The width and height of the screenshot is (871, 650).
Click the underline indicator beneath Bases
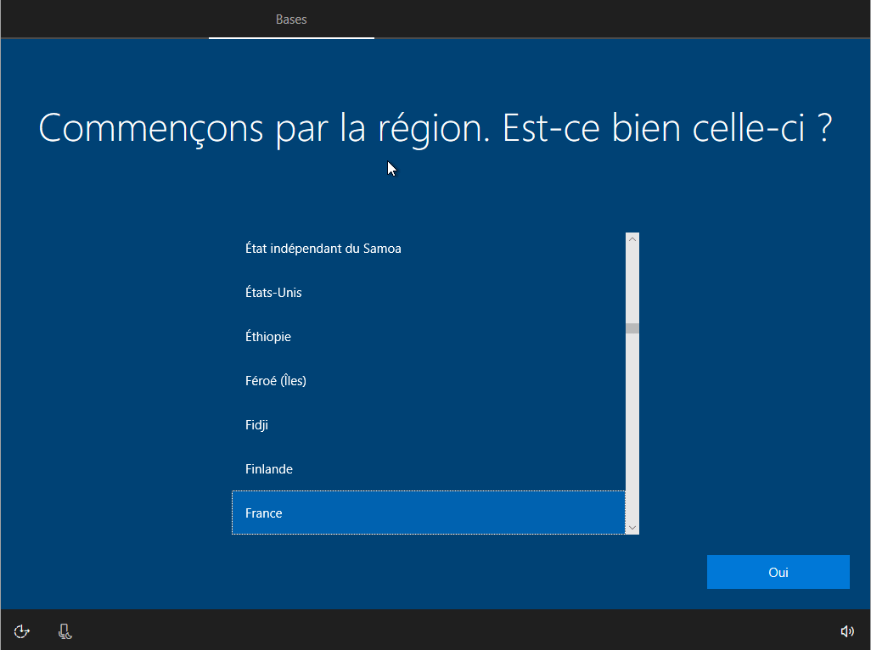[x=291, y=38]
